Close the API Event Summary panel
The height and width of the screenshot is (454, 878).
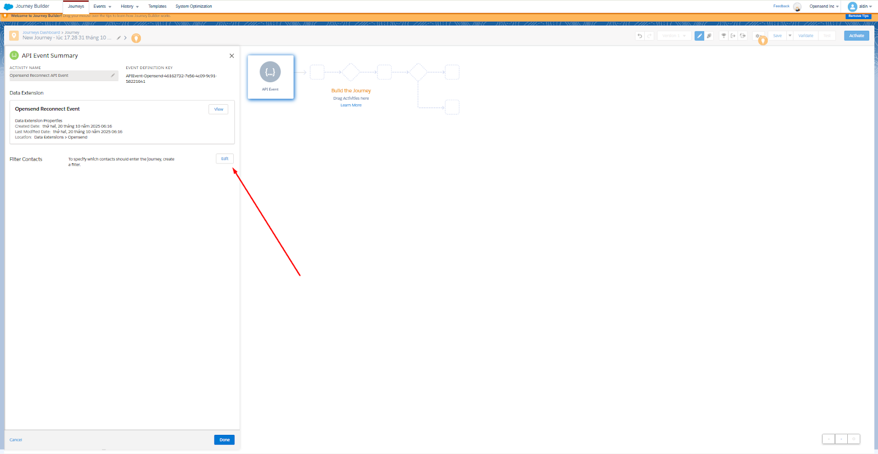[x=232, y=56]
